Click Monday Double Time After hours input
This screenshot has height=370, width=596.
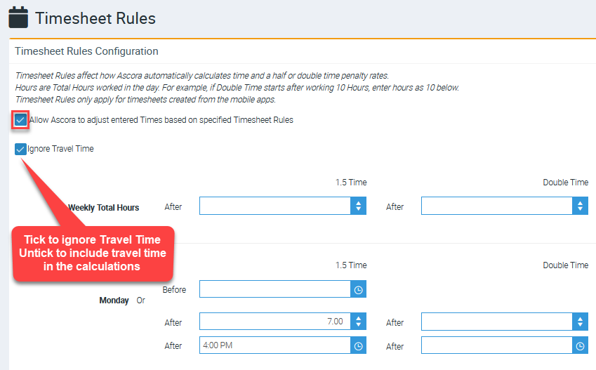click(496, 322)
